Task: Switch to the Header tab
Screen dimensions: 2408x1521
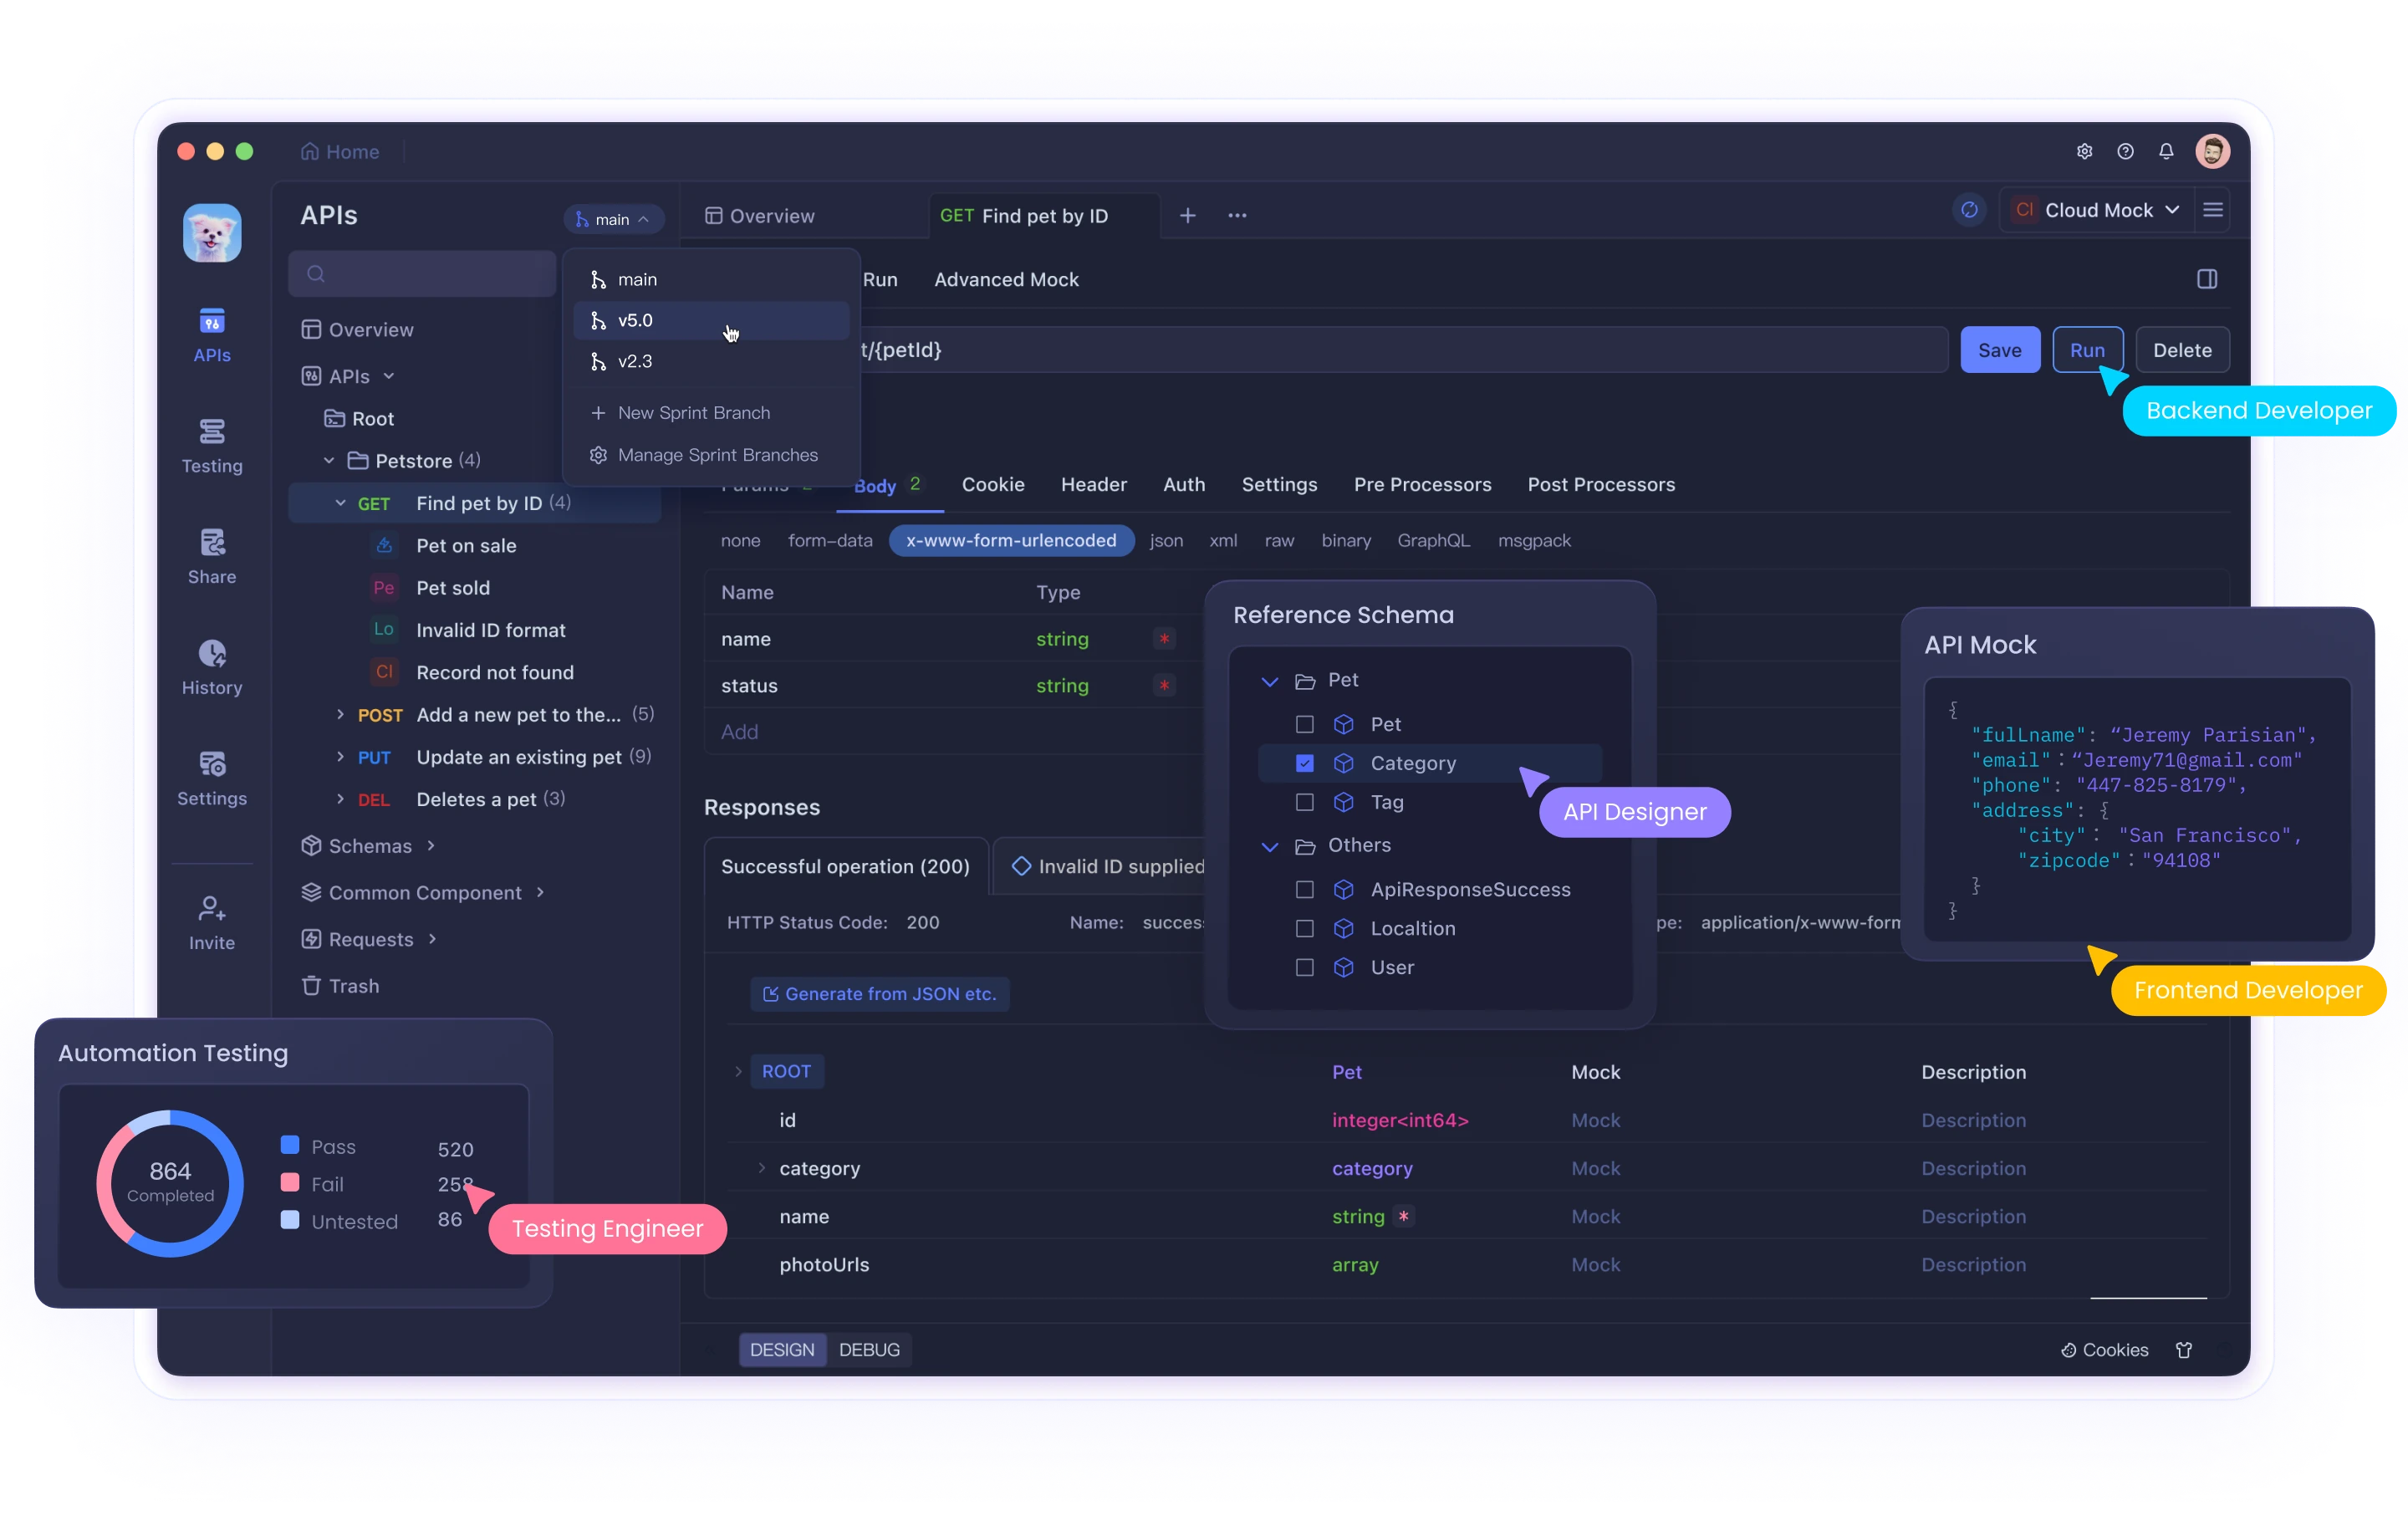Action: click(1093, 483)
